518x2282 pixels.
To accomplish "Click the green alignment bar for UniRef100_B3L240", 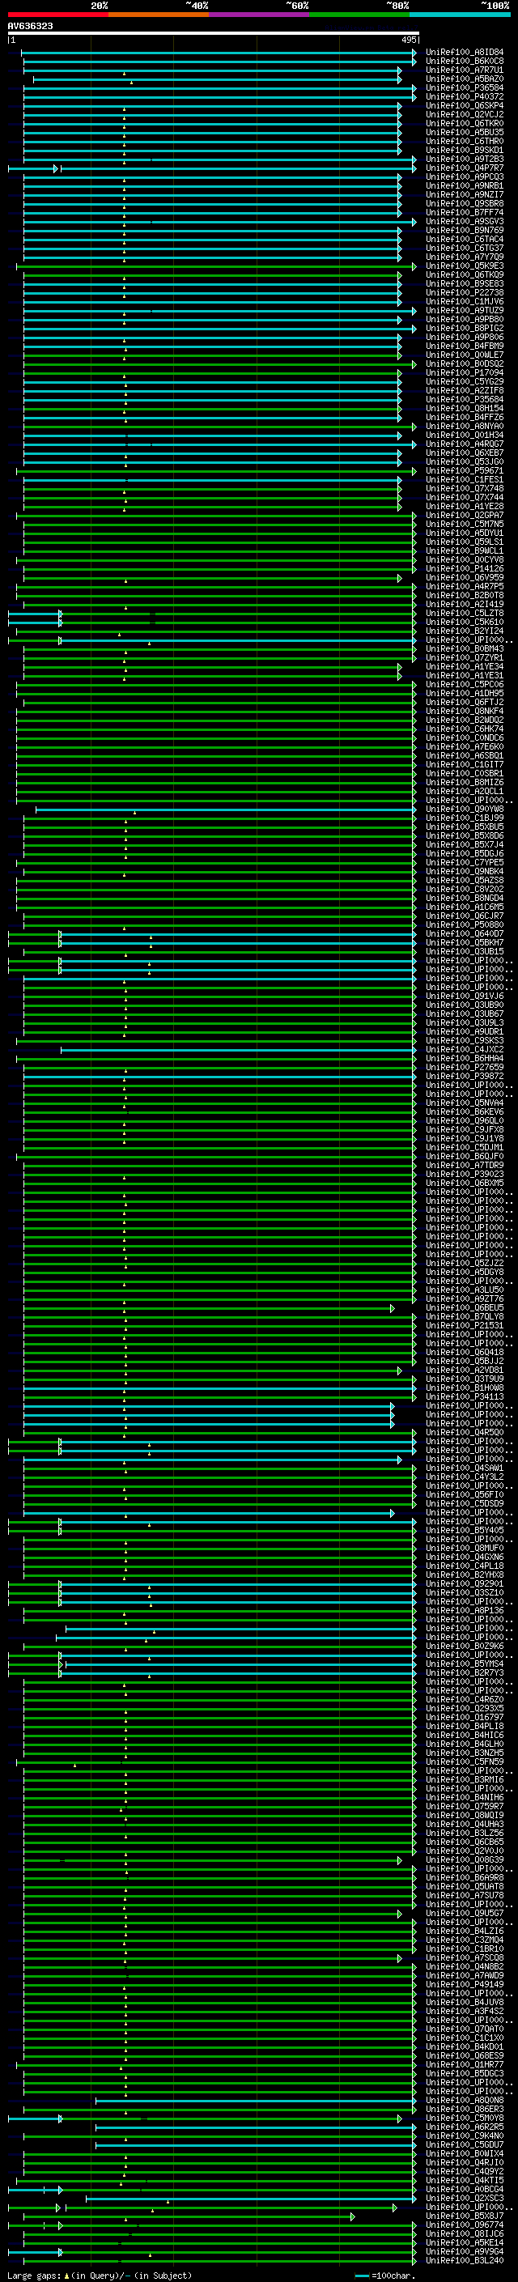I will coord(219,2261).
